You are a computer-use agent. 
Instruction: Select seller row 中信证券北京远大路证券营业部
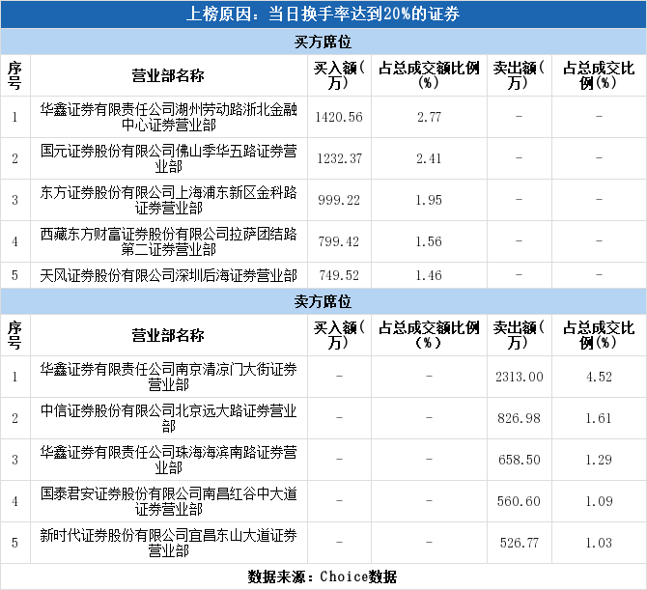coord(323,418)
